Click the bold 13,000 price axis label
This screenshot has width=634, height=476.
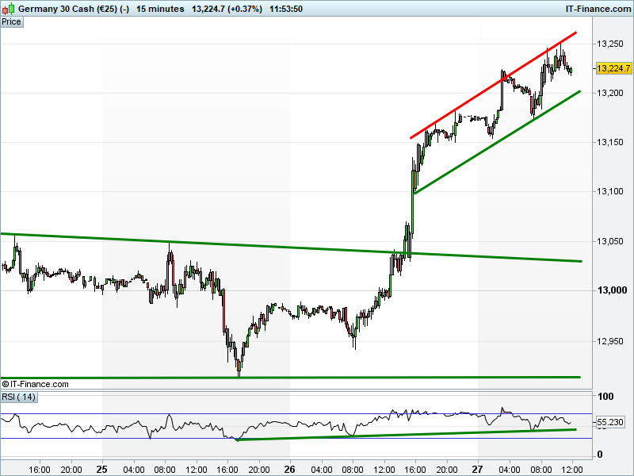[612, 290]
